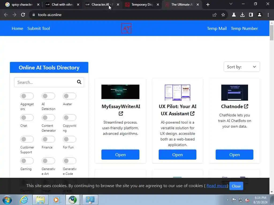
Task: Open the tab search chevron
Action: tap(231, 4)
